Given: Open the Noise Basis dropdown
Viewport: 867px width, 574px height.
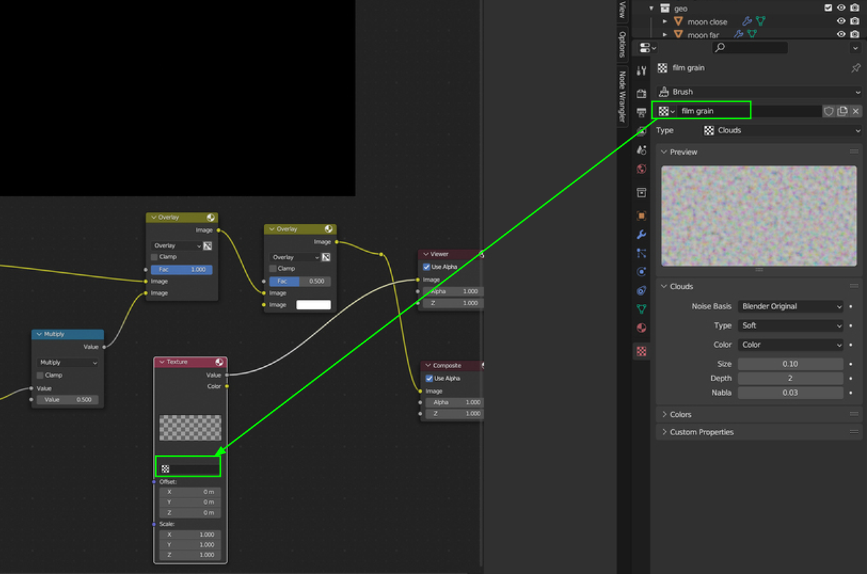Looking at the screenshot, I should [790, 307].
